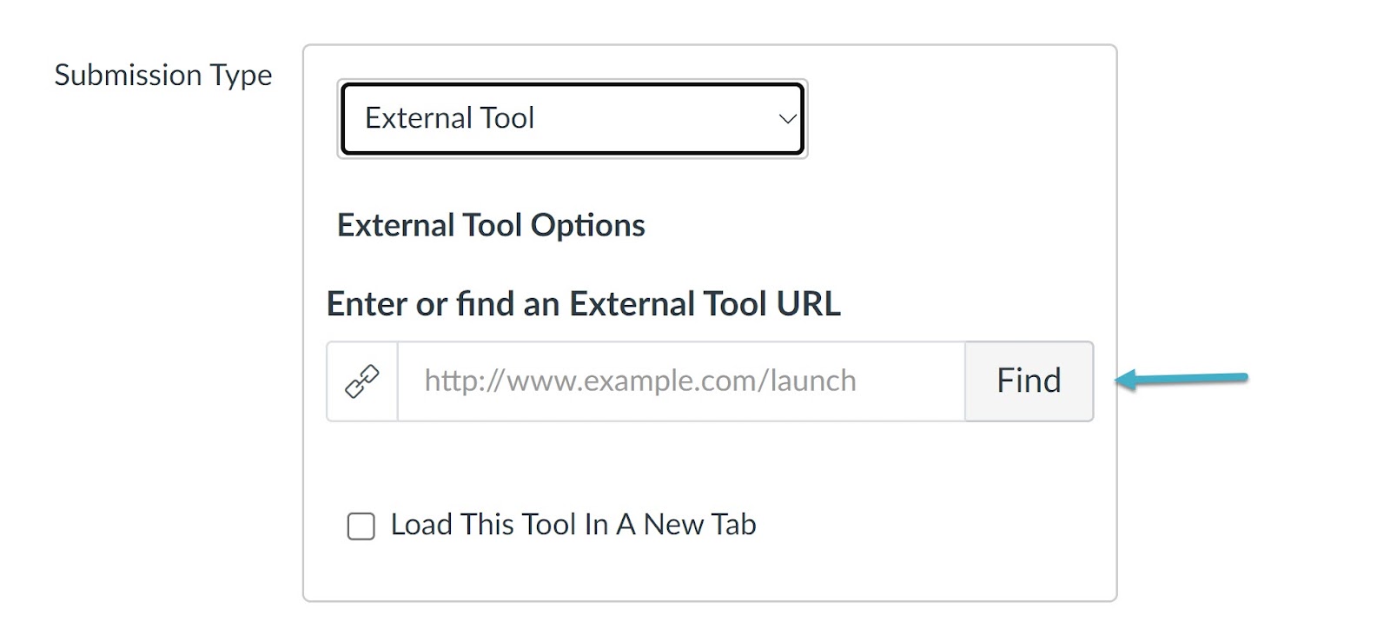Click the teal arrow pointing at Find

coord(1181,381)
